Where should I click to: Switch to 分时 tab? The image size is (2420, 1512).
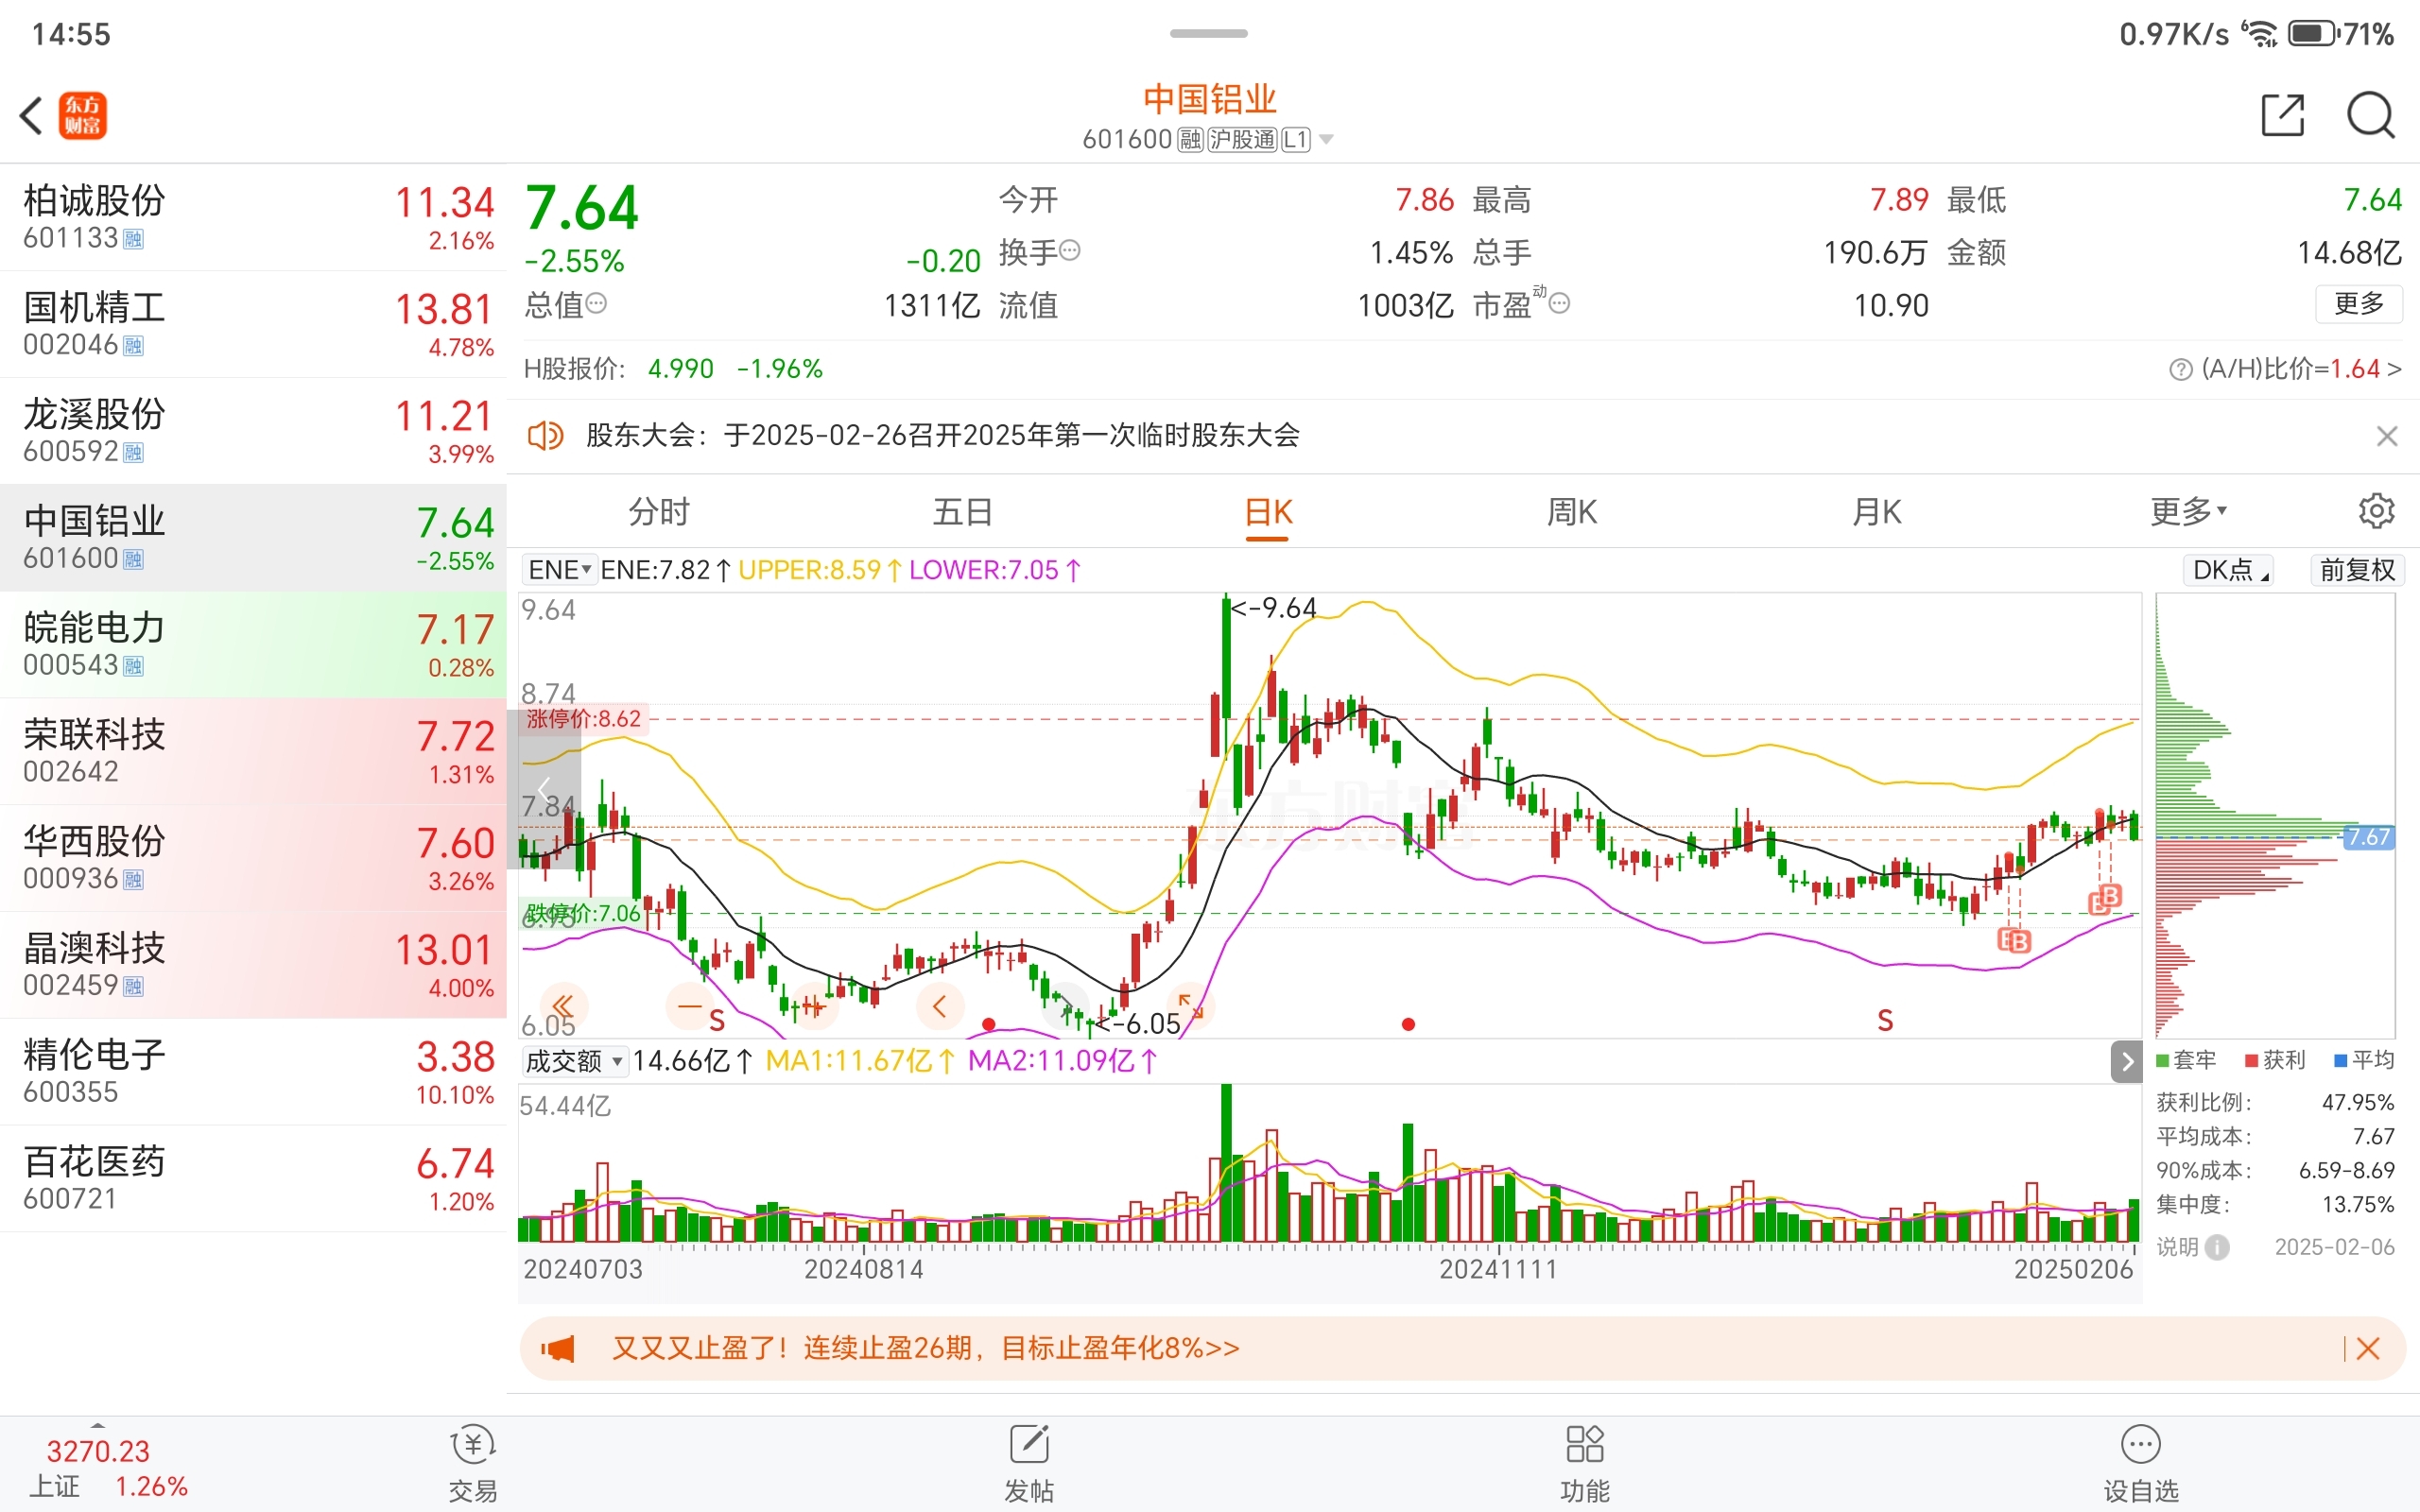coord(659,511)
